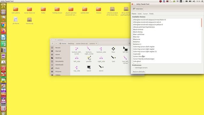204x115 pixels.
Task: Select Bodamor 2 cursor theme
Action: tap(167, 44)
